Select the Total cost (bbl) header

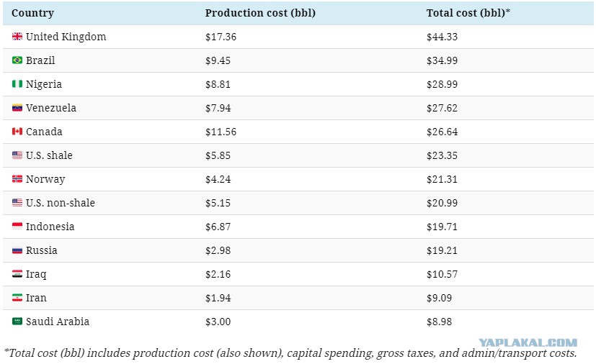coord(468,13)
